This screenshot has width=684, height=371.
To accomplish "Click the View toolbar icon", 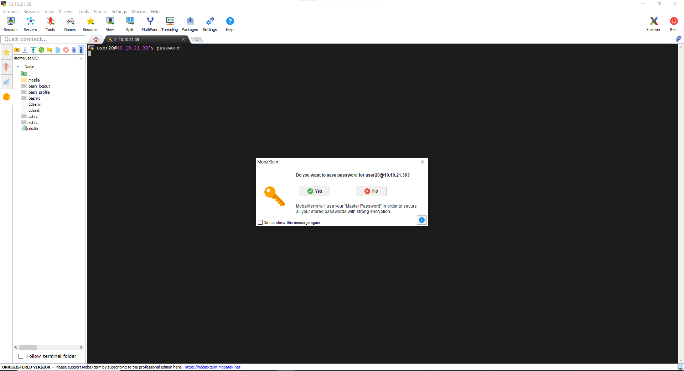I will pos(110,24).
